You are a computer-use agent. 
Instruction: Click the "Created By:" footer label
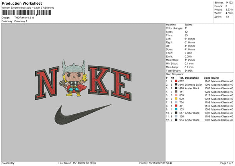click(8, 163)
